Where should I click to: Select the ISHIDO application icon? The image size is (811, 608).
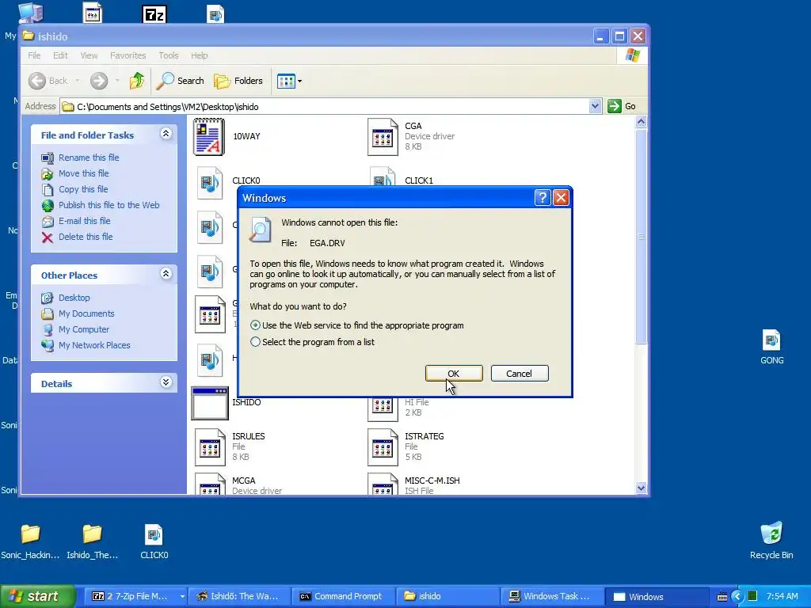[209, 403]
